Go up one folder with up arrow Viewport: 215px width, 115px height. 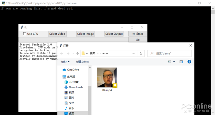point(78,53)
